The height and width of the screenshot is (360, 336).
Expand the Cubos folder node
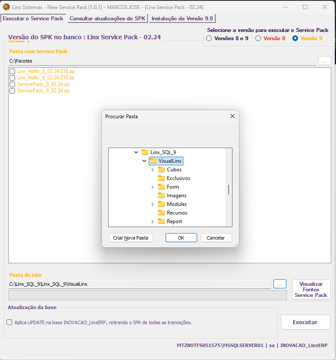pyautogui.click(x=153, y=170)
